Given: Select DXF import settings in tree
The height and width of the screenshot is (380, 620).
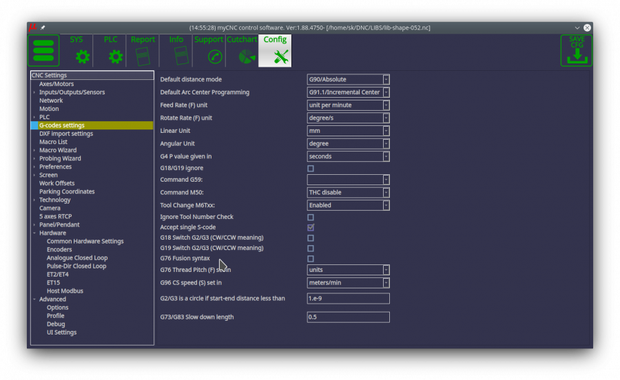Looking at the screenshot, I should coord(66,134).
